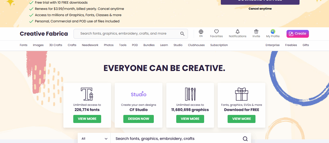Screen dimensions: 329x143
Task: Click the 'Cancel anytime' text under download button
Action: (x=260, y=9)
